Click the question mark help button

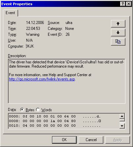[x=123, y=4]
